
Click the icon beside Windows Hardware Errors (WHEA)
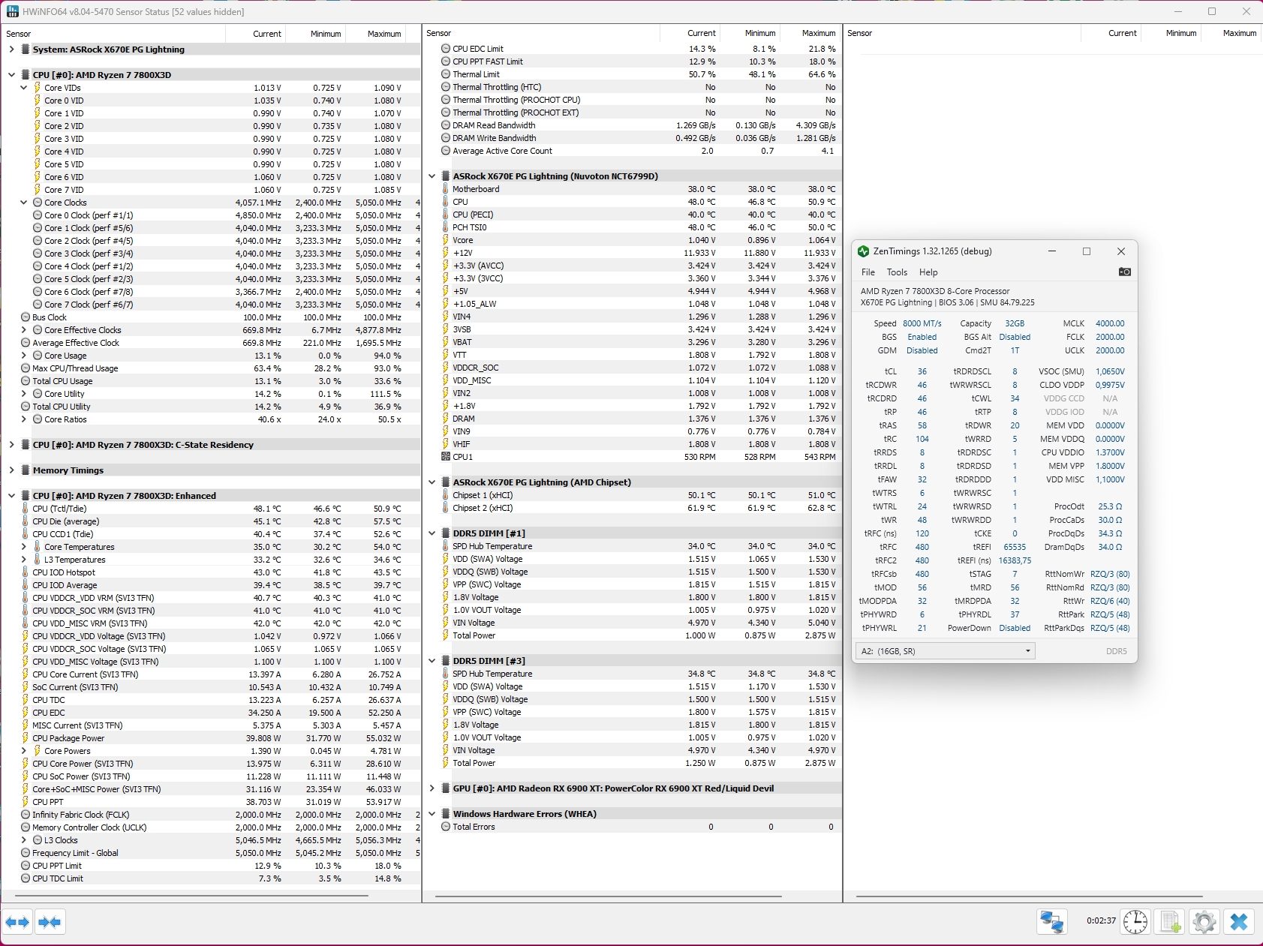(446, 814)
